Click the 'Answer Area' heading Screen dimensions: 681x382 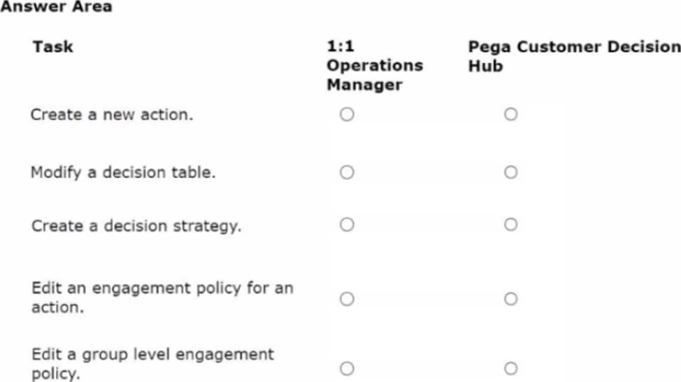pos(56,7)
